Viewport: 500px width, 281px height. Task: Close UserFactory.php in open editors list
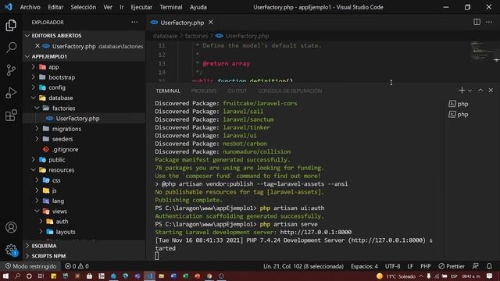pos(37,46)
